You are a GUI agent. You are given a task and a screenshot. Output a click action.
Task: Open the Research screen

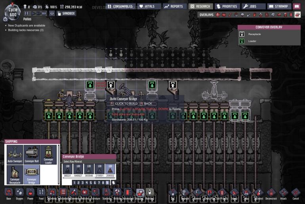(x=201, y=6)
